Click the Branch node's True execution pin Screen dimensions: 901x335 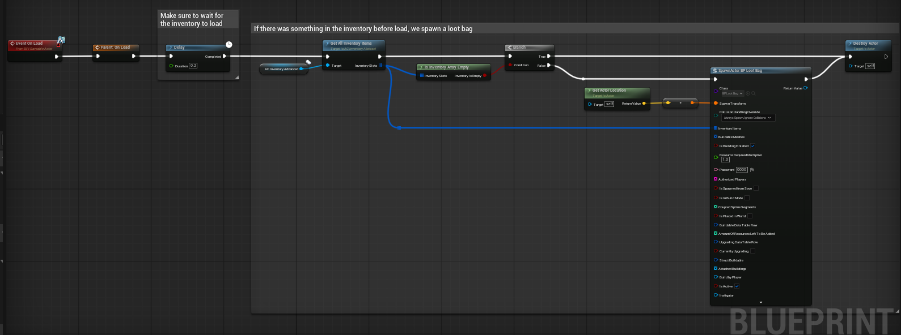click(549, 56)
